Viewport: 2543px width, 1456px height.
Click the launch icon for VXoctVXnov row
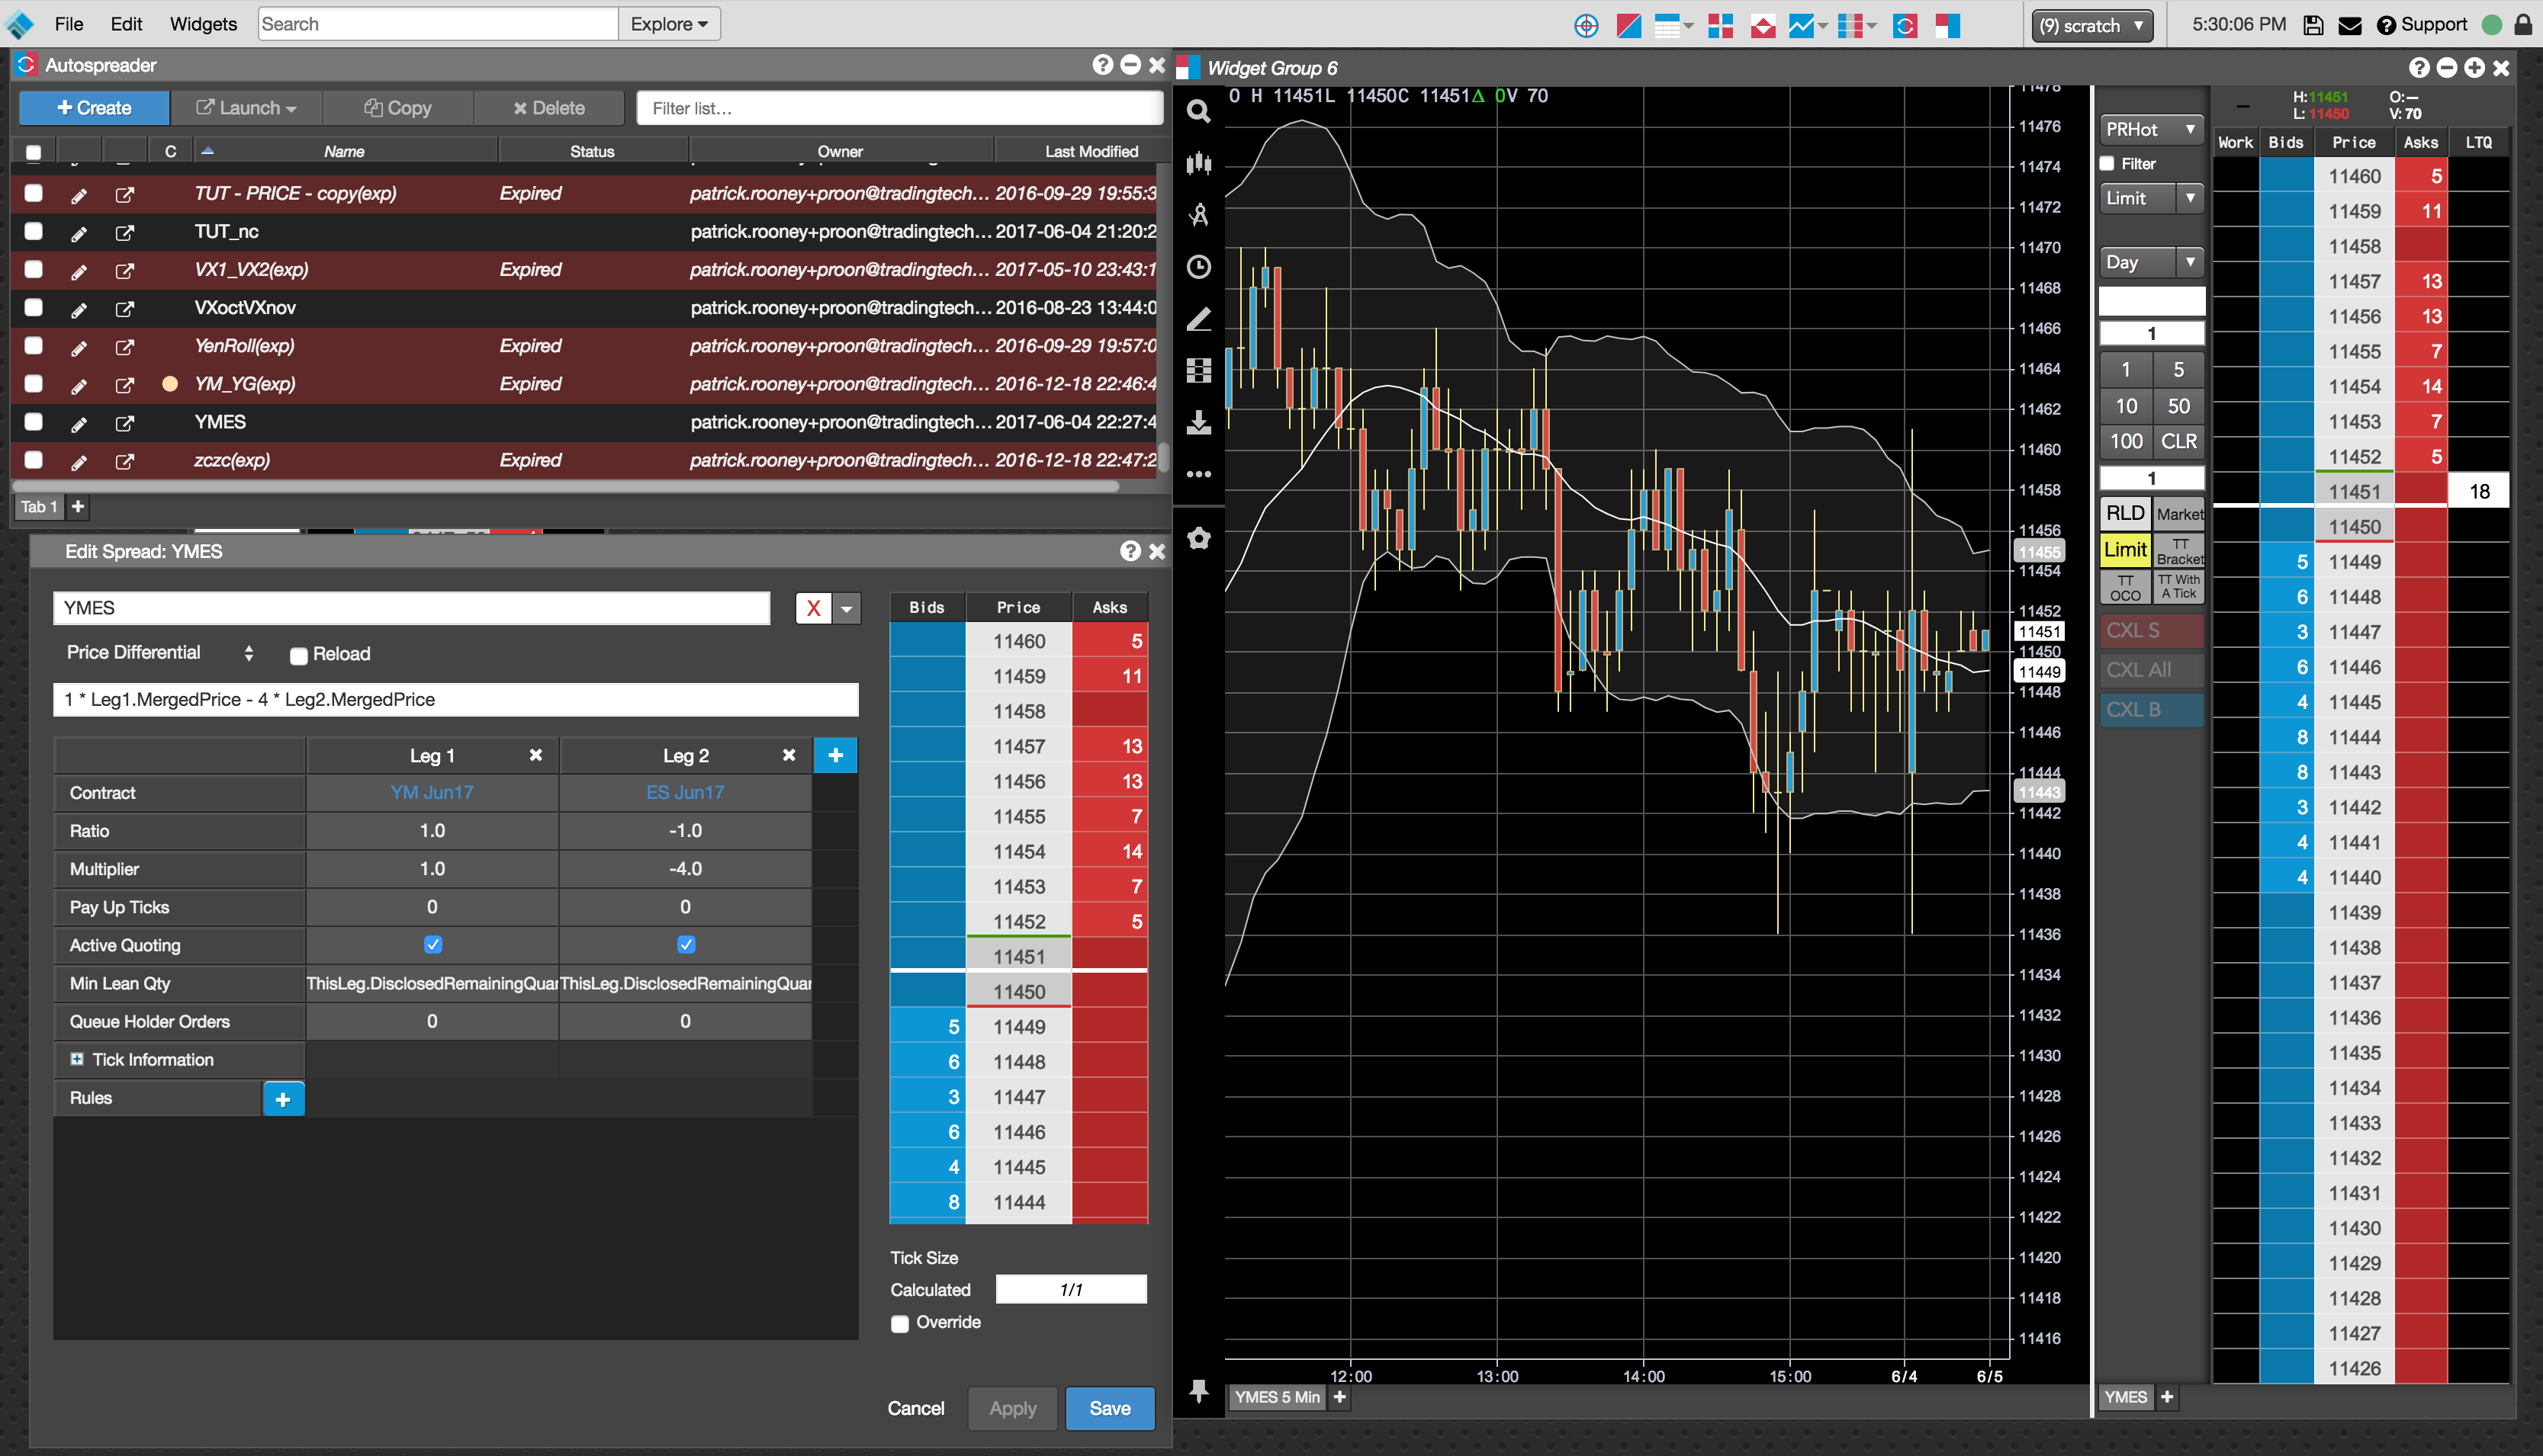click(x=125, y=309)
